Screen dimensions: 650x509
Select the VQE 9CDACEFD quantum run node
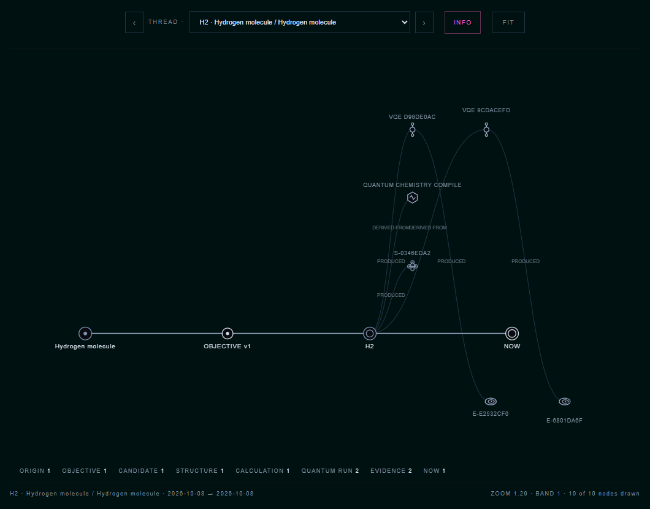pos(486,130)
